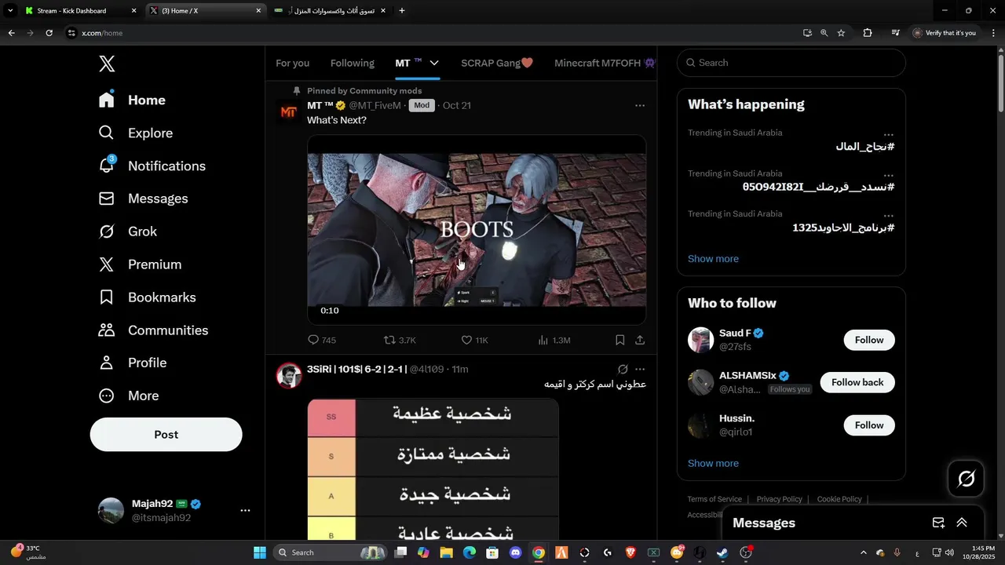Reply to the What's Next post
The height and width of the screenshot is (565, 1005).
(x=322, y=341)
